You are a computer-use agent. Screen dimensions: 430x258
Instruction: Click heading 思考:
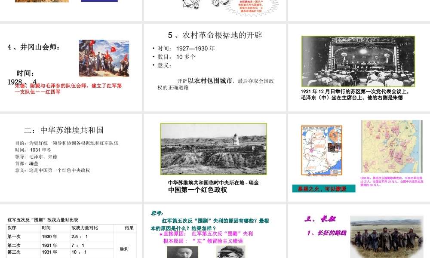(x=157, y=213)
